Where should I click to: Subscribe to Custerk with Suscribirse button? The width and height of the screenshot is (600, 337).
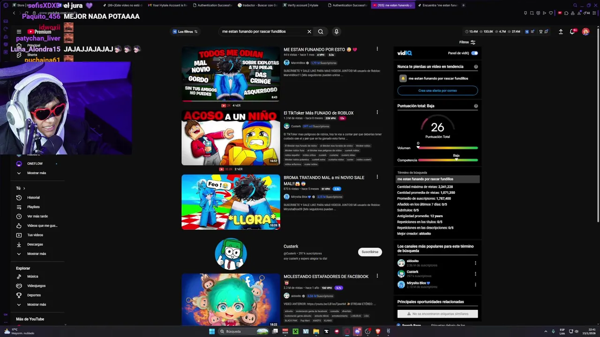tap(370, 252)
